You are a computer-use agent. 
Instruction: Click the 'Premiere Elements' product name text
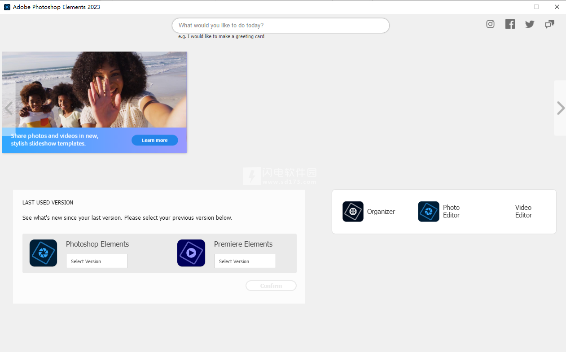pos(243,244)
